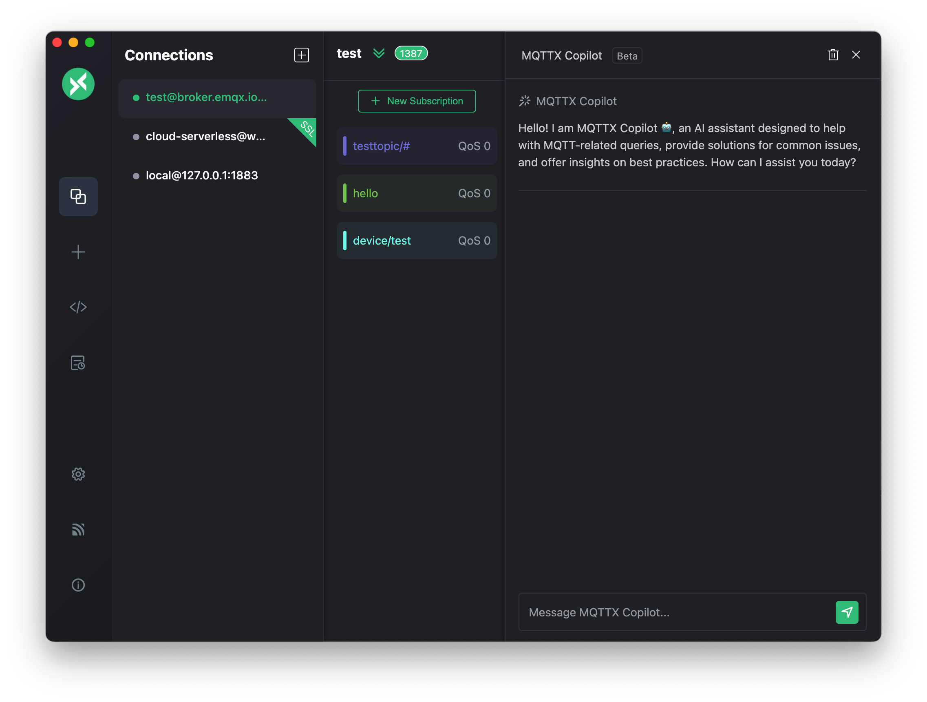
Task: Select the local@127.0.0.1:1883 connection
Action: pyautogui.click(x=201, y=176)
